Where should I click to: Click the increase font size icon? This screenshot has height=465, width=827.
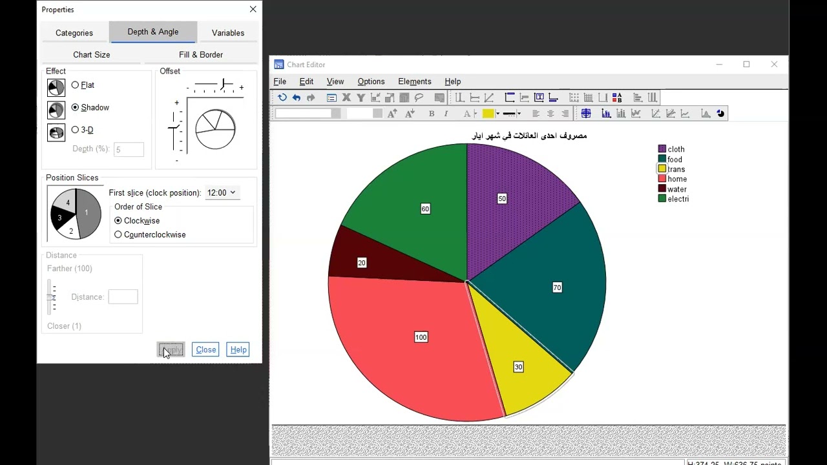tap(392, 114)
